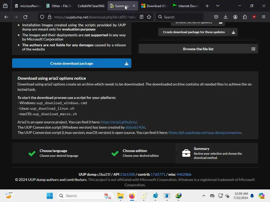Open git.uupdump.net converter link
Image resolution: width=270 pixels, height=202 pixels.
[205, 133]
